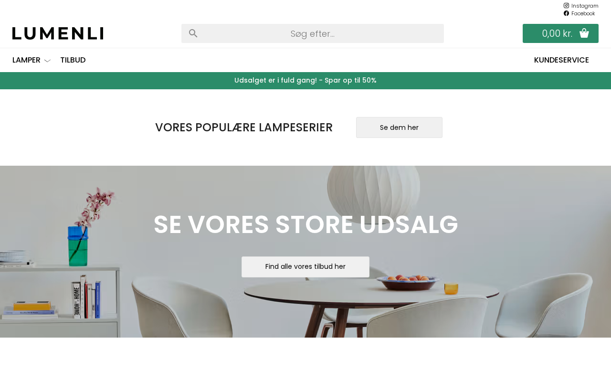Click the 'SE VORES STORE UDSALG' heading
The height and width of the screenshot is (382, 611).
[x=305, y=224]
